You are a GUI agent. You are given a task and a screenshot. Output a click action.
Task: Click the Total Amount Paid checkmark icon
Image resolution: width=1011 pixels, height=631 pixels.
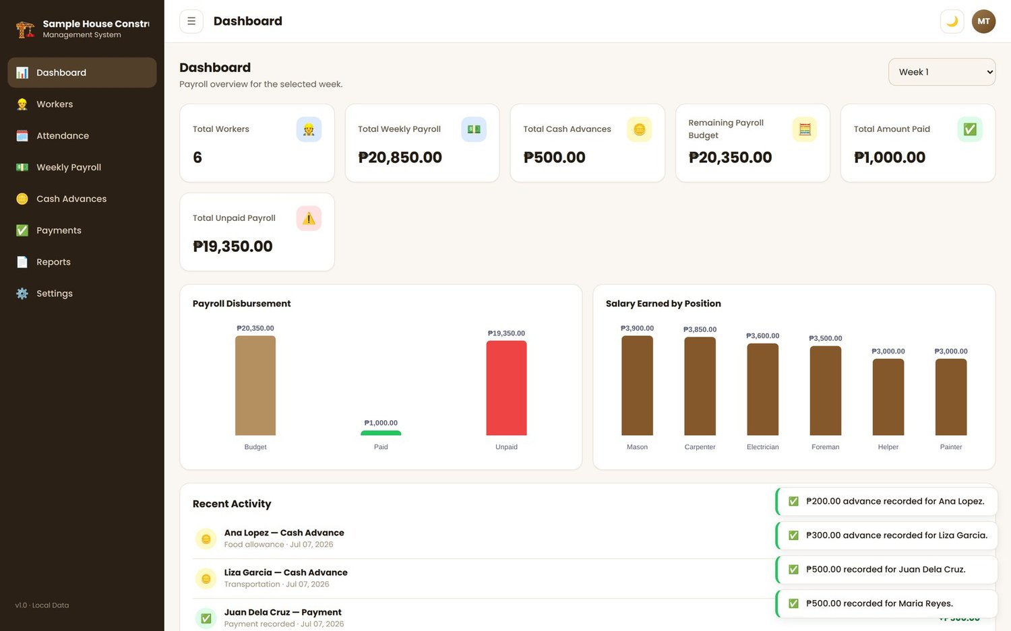coord(970,129)
